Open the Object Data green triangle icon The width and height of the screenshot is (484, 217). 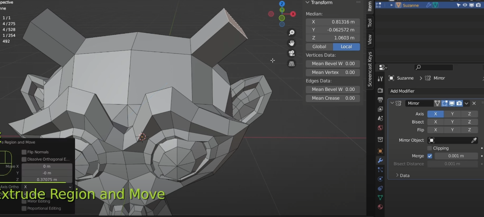tap(380, 198)
